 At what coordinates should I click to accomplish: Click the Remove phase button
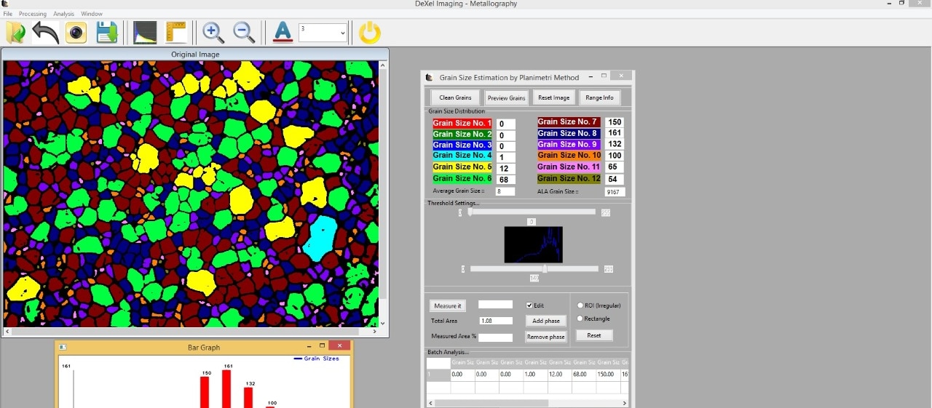click(x=546, y=337)
